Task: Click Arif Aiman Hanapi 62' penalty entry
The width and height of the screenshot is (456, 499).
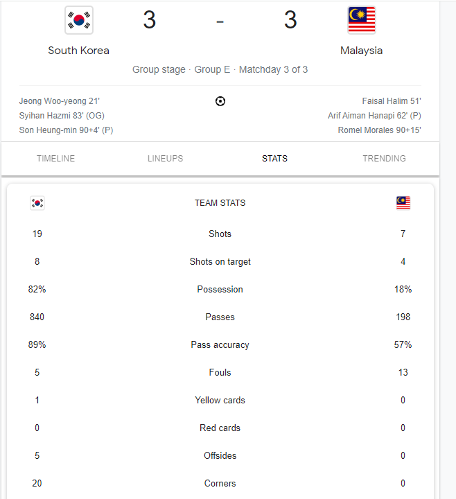Action: pyautogui.click(x=374, y=116)
